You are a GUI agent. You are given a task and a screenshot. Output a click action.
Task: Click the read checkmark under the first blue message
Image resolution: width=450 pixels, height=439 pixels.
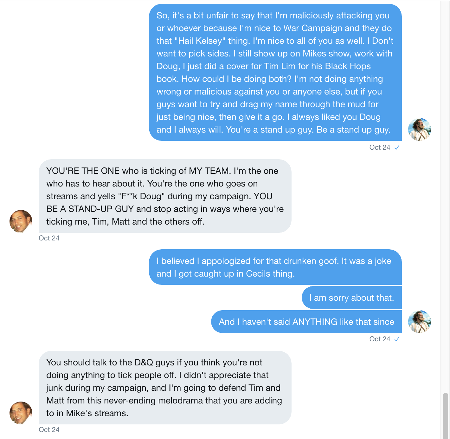pos(397,147)
